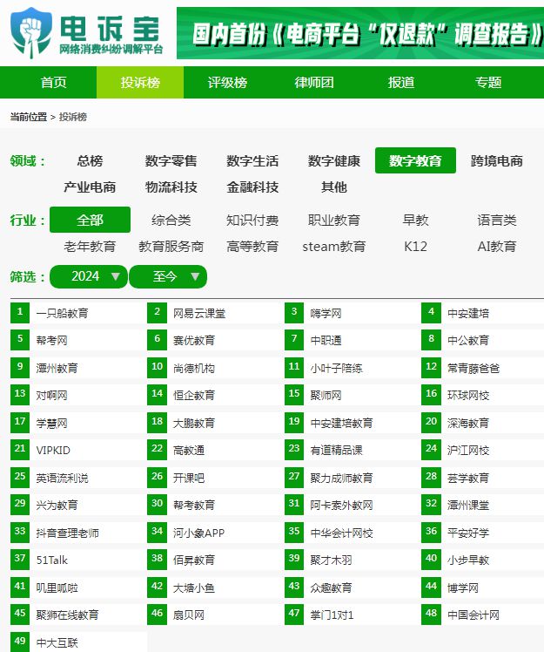This screenshot has height=652, width=544.
Task: Select the 产业电商 domain filter
Action: [x=90, y=187]
